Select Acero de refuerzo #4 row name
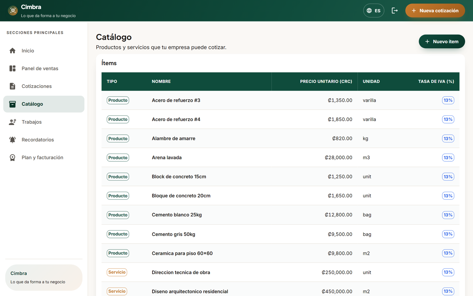 (x=176, y=119)
